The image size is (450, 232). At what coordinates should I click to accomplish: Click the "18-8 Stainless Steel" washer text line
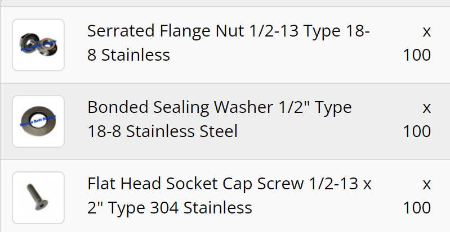tap(162, 131)
